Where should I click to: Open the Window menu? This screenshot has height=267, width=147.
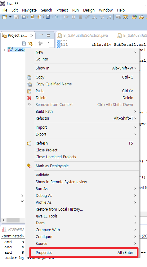point(106,10)
